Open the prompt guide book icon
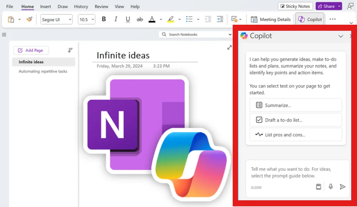Viewport: 357px width, 207px height. (x=319, y=187)
